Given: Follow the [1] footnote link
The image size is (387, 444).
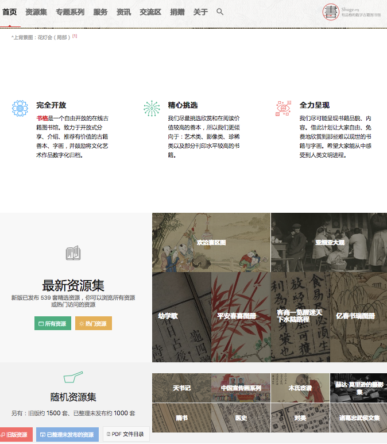Looking at the screenshot, I should point(75,36).
